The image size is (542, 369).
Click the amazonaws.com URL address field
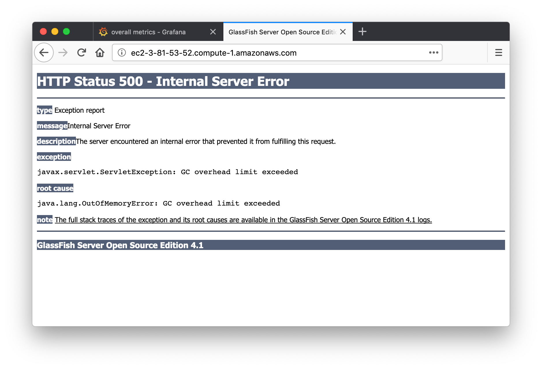point(277,52)
